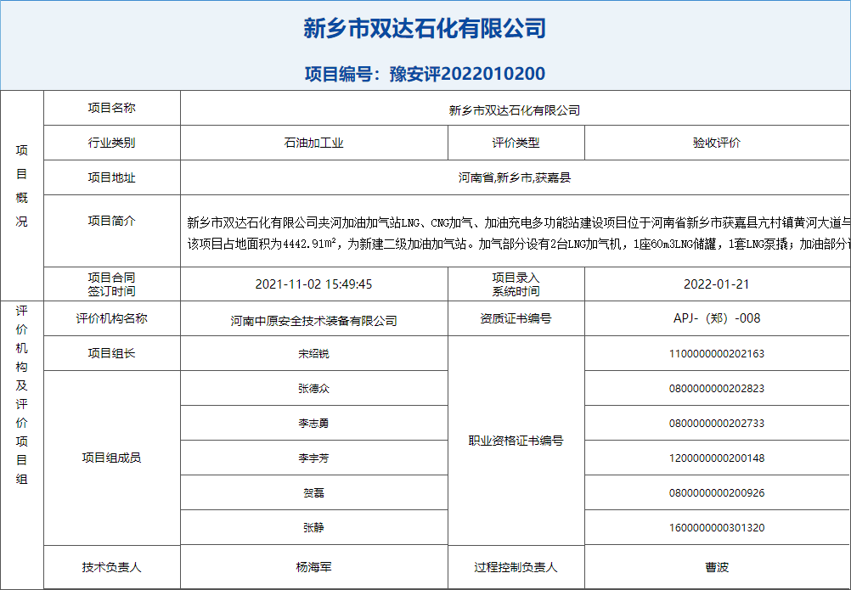
Task: Click the 项目组成员 label
Action: point(112,458)
